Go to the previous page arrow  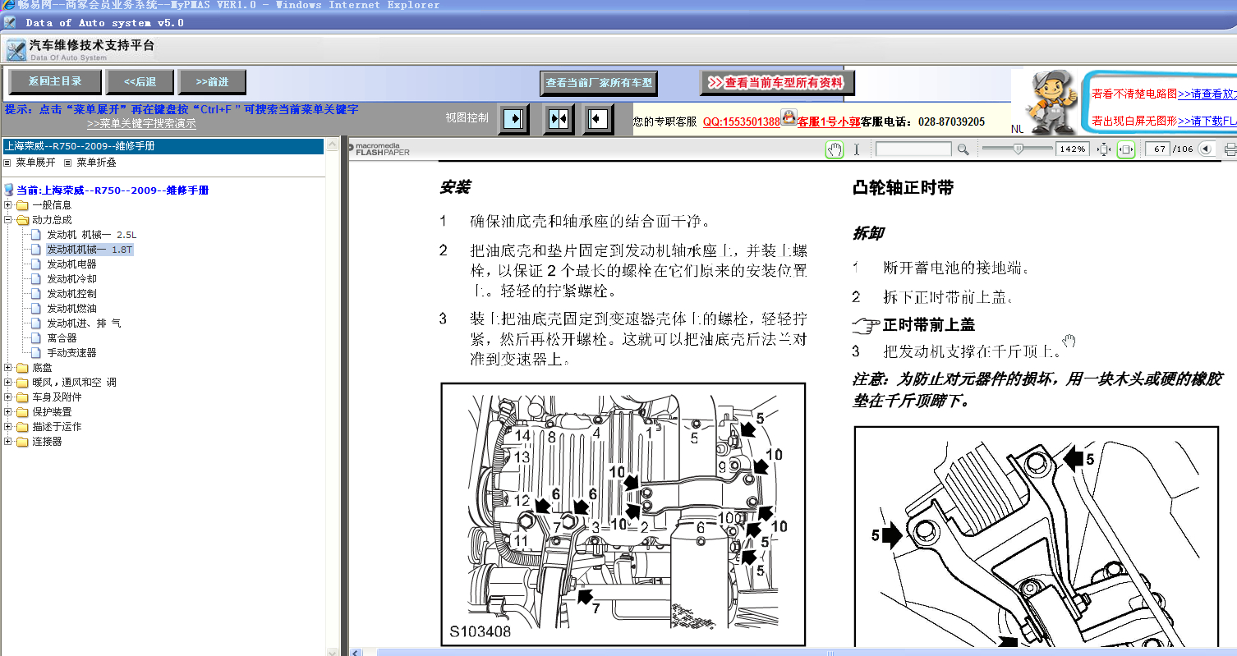point(1206,149)
